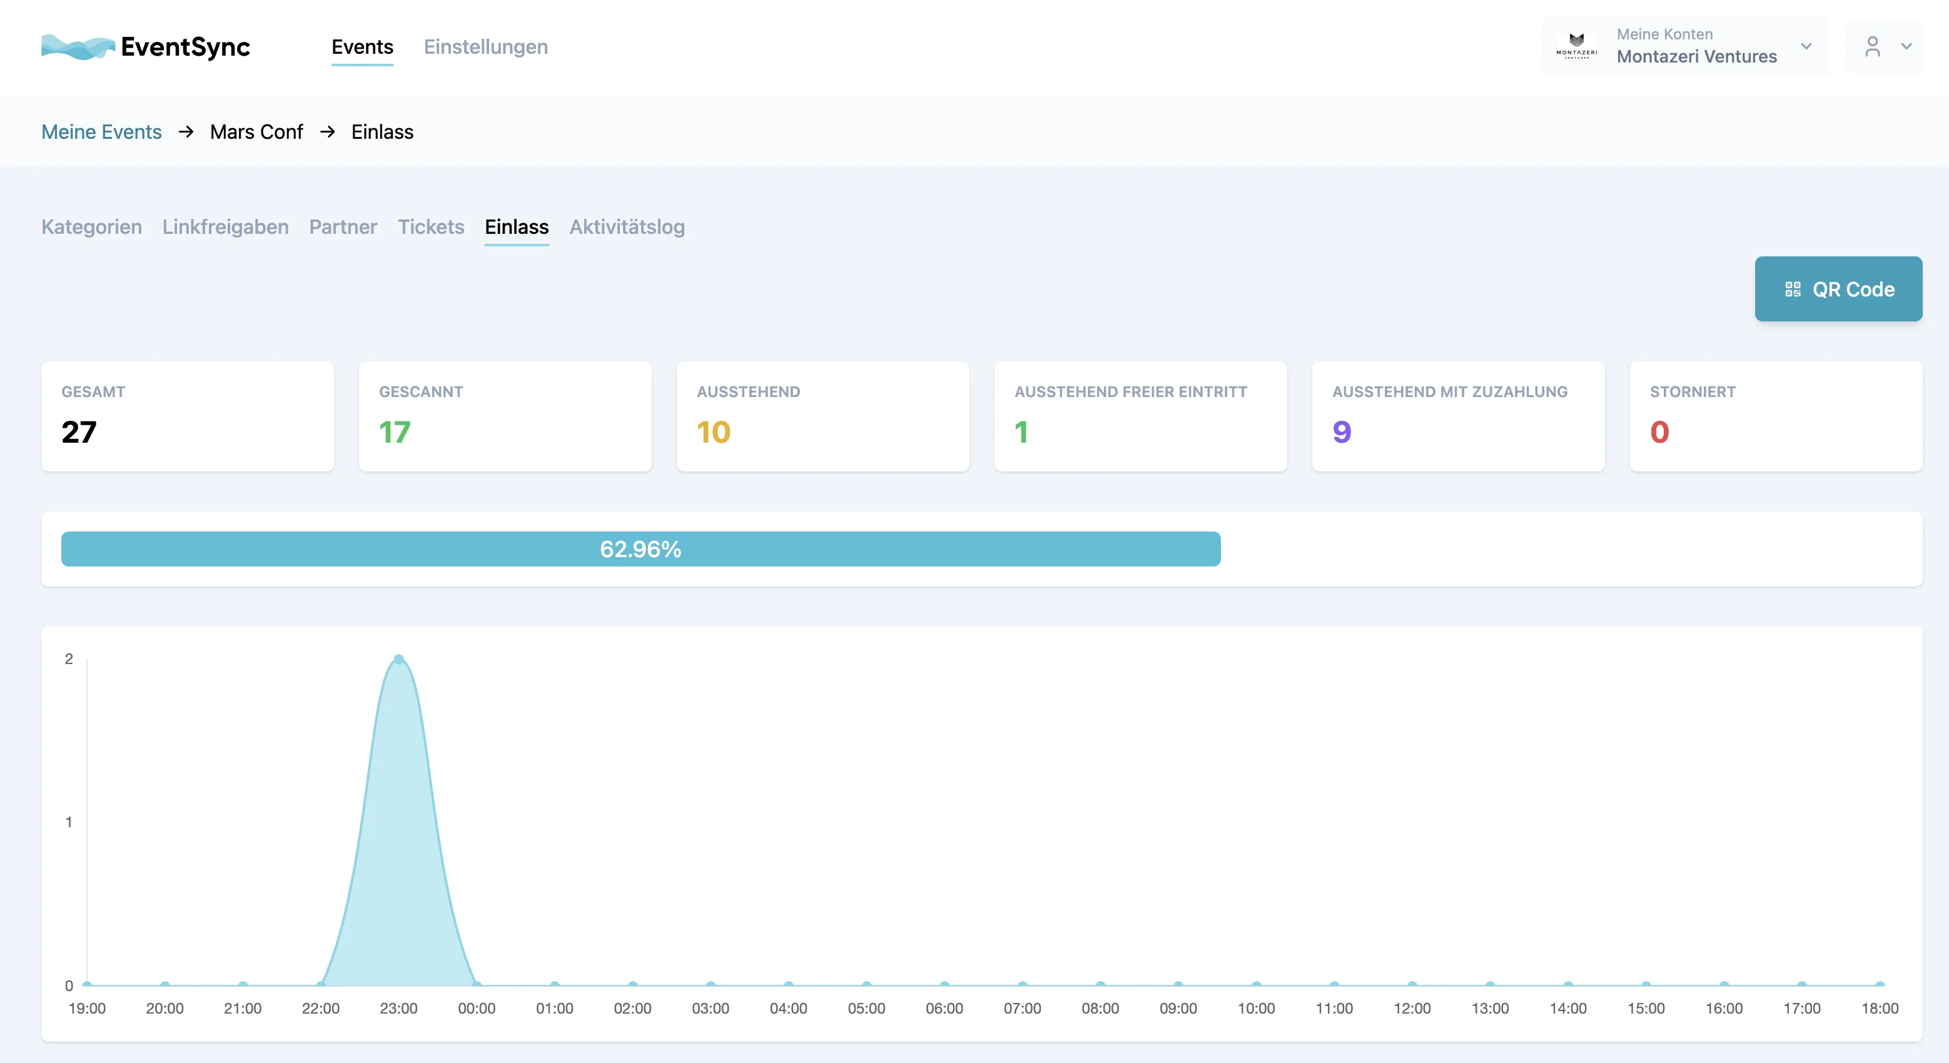Select the Events navigation item
1949x1063 pixels.
[x=362, y=46]
